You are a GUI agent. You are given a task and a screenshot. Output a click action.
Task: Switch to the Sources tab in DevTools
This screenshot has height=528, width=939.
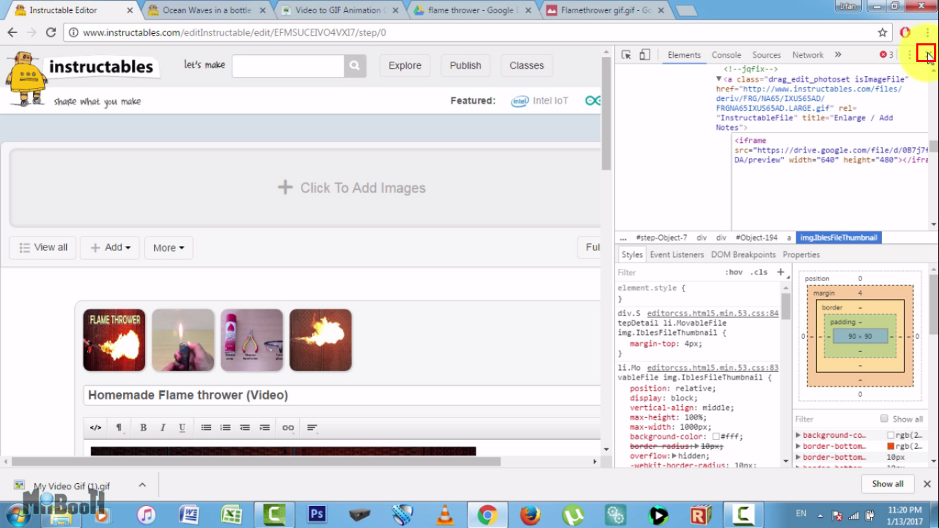tap(766, 55)
